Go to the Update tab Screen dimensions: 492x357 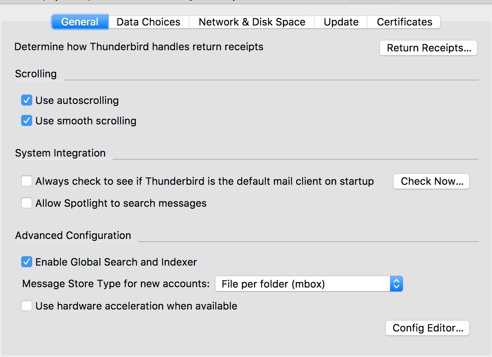pyautogui.click(x=341, y=22)
